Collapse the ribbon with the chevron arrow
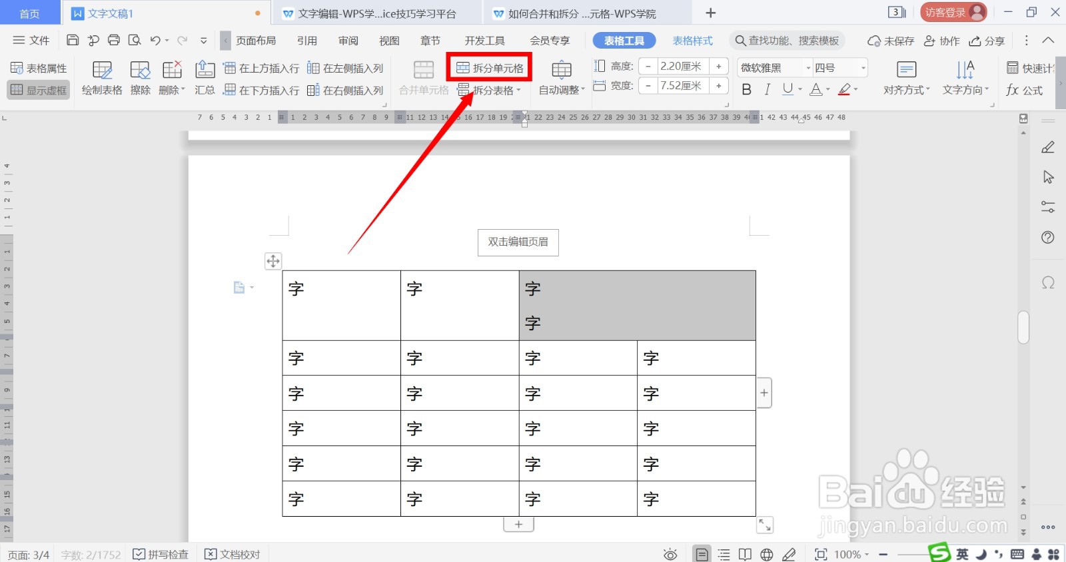Image resolution: width=1066 pixels, height=562 pixels. 1048,41
